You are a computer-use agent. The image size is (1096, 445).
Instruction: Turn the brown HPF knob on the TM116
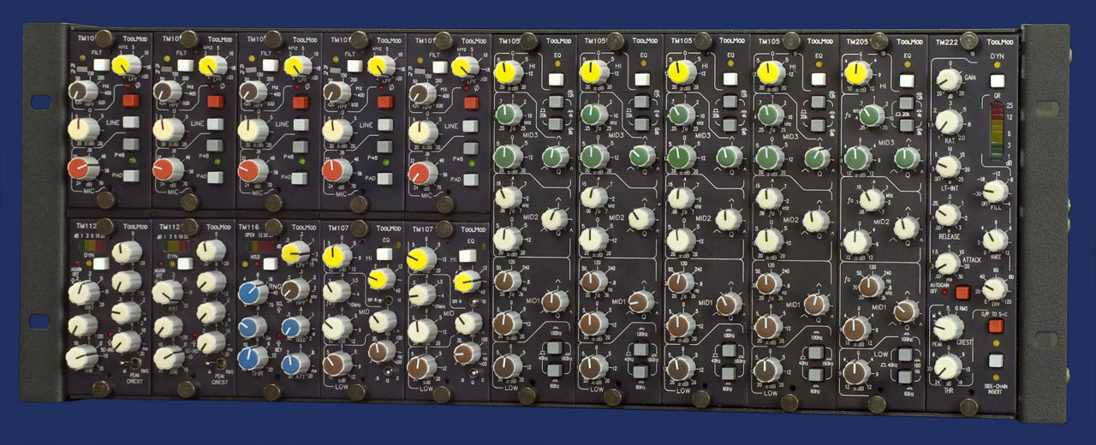click(296, 289)
